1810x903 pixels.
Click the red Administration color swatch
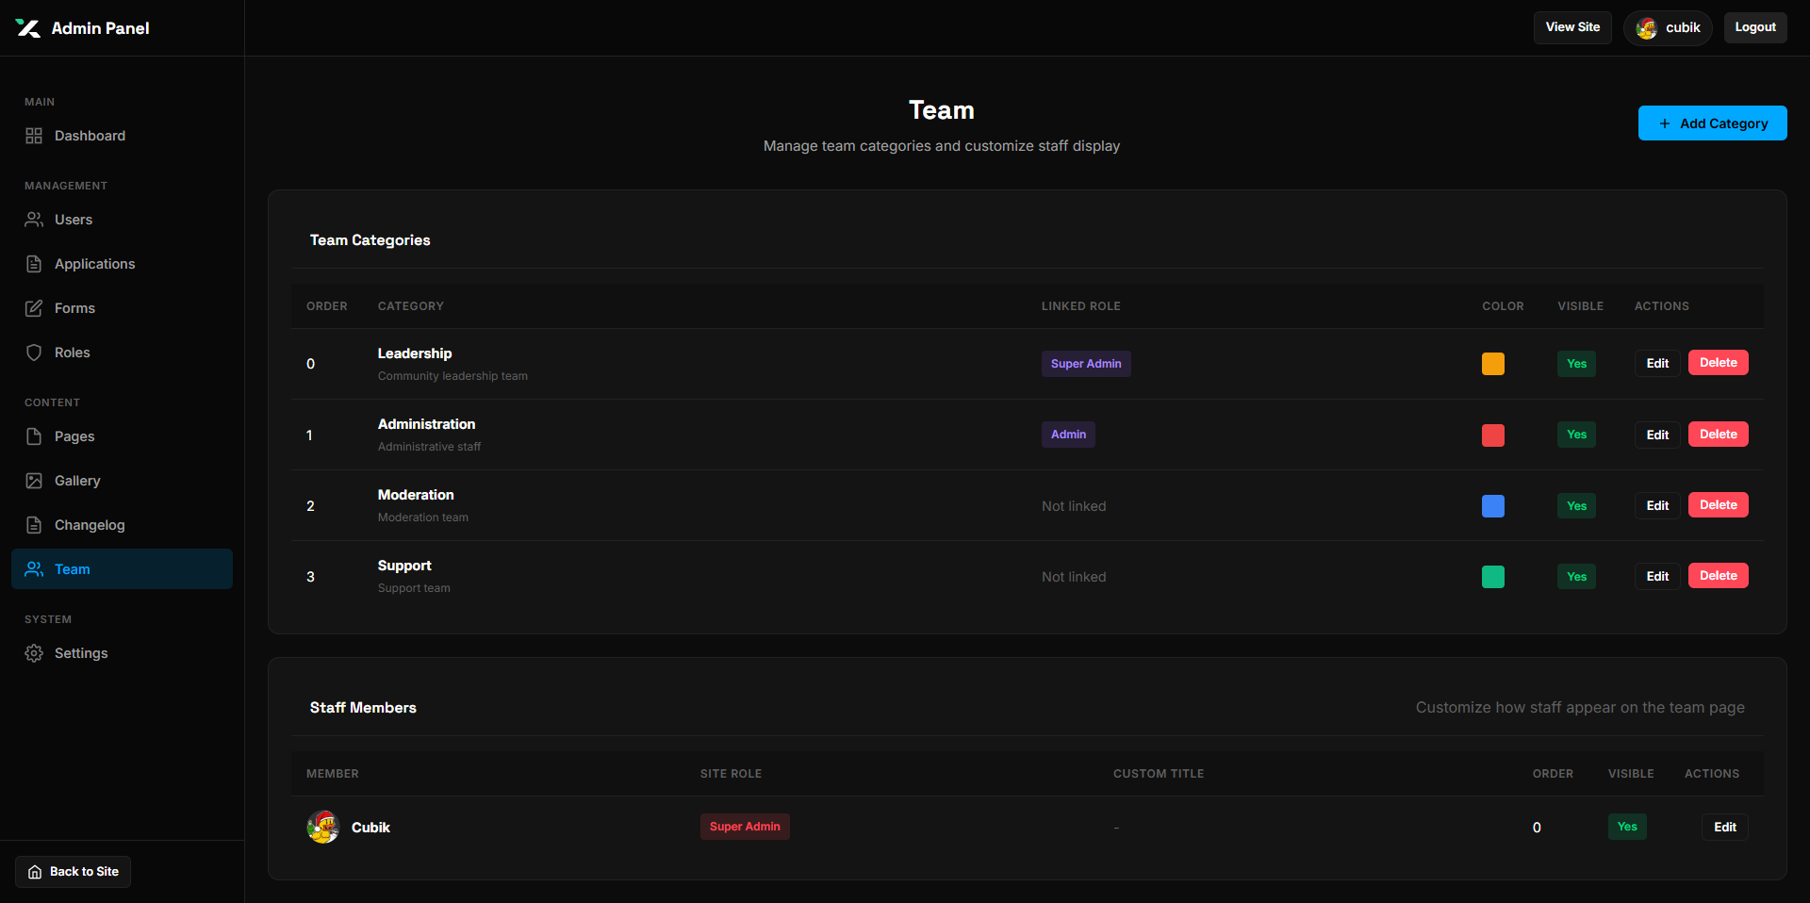tap(1493, 435)
